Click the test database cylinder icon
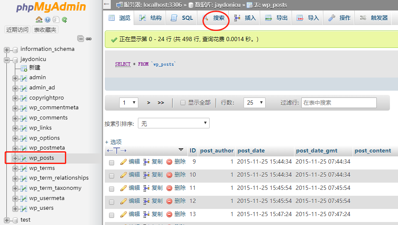Screen dimensions: 398x225 click(15, 220)
